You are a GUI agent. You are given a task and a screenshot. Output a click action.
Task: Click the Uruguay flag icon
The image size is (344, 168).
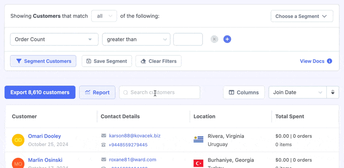coord(198,139)
